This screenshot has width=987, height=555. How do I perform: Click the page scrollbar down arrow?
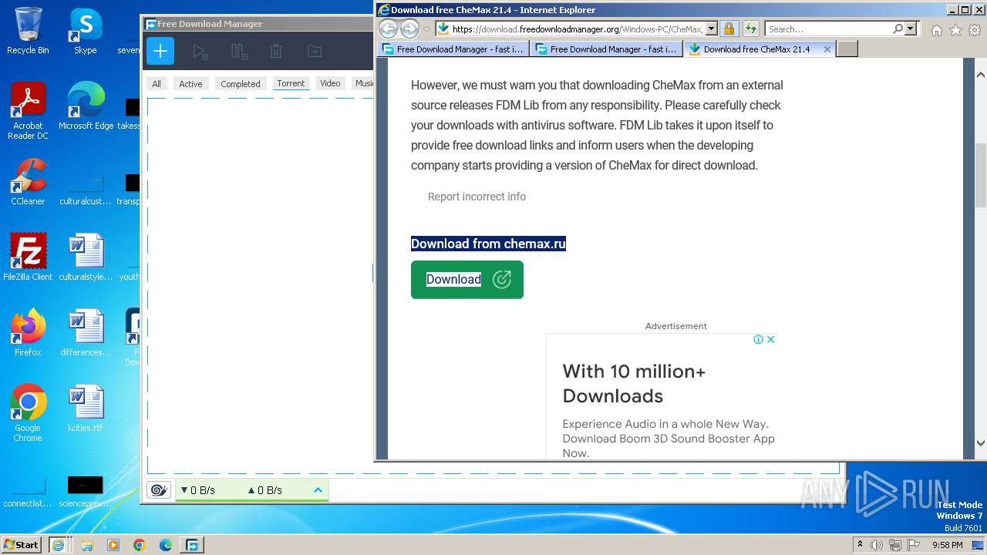pyautogui.click(x=980, y=443)
